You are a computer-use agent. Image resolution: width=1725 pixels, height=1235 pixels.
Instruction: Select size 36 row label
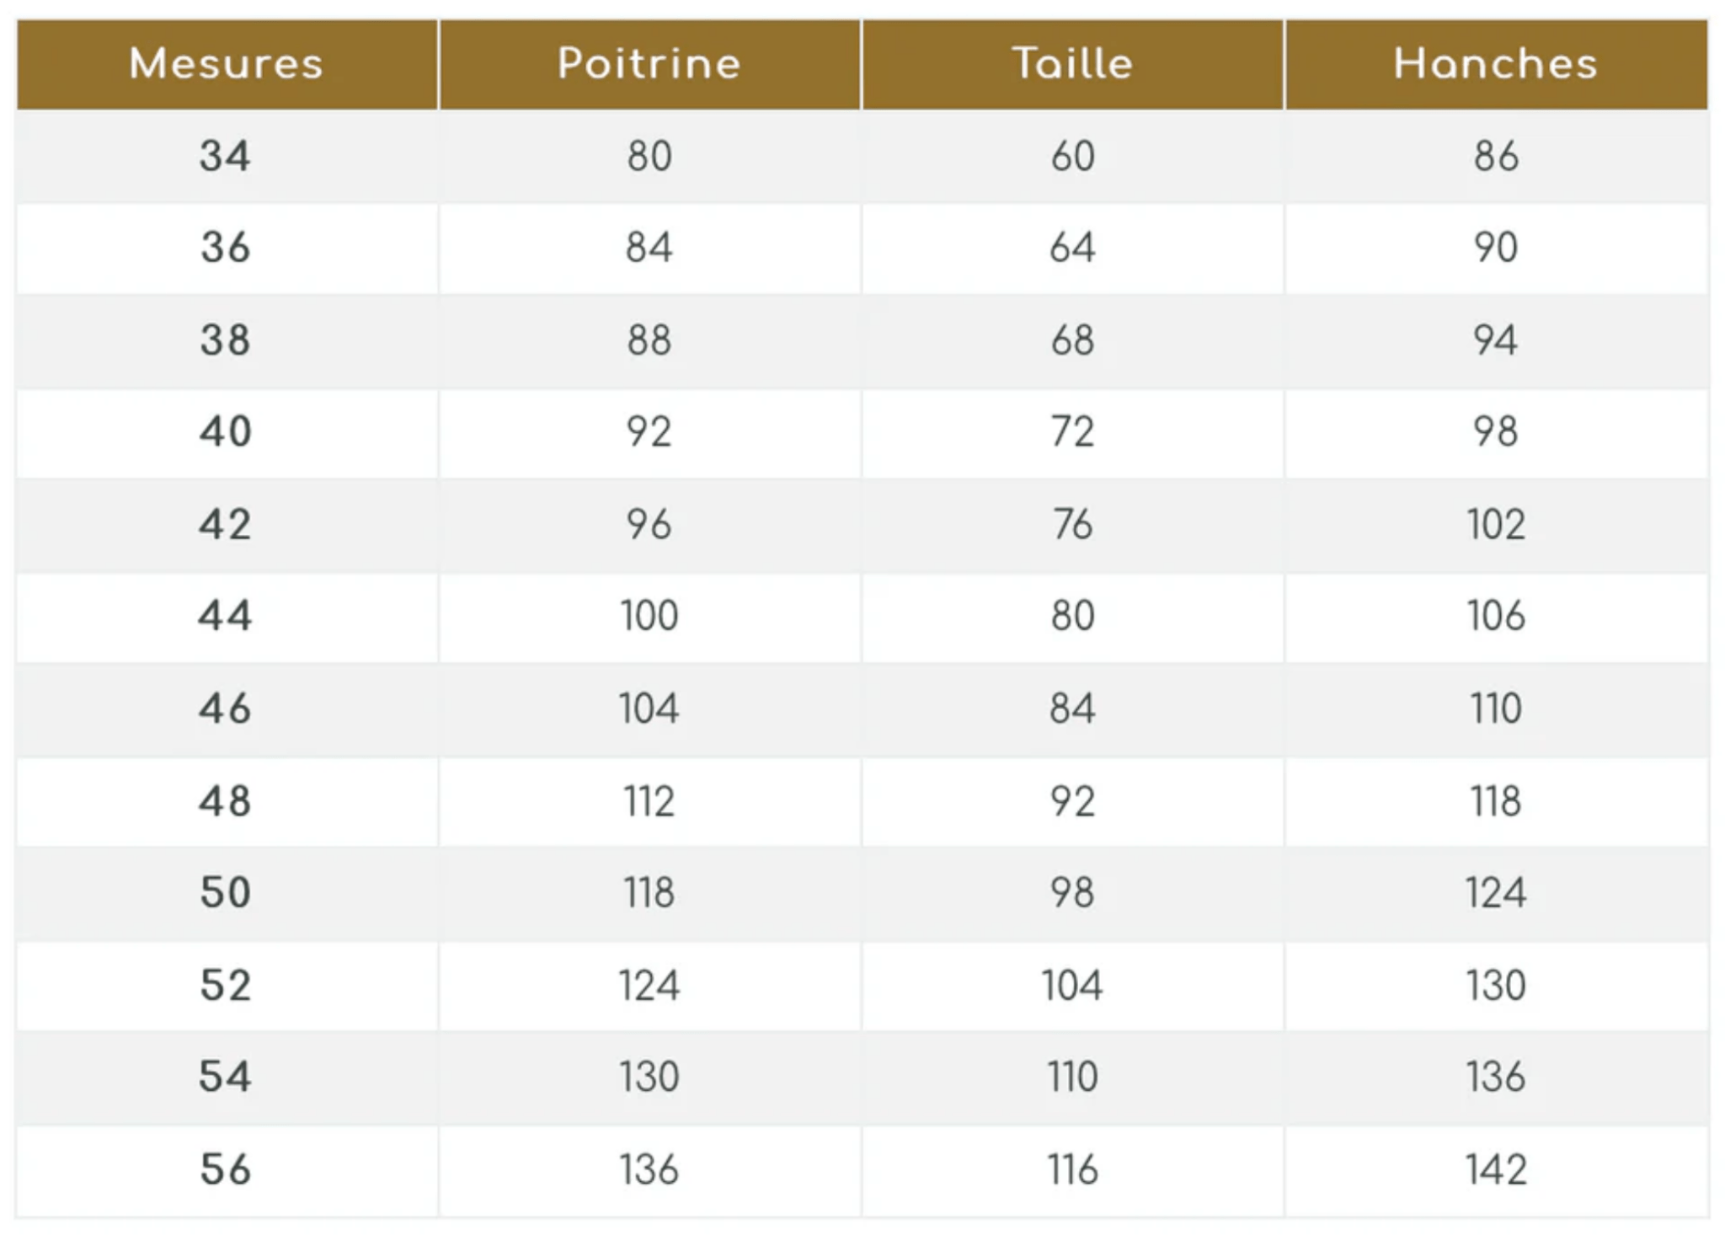225,248
